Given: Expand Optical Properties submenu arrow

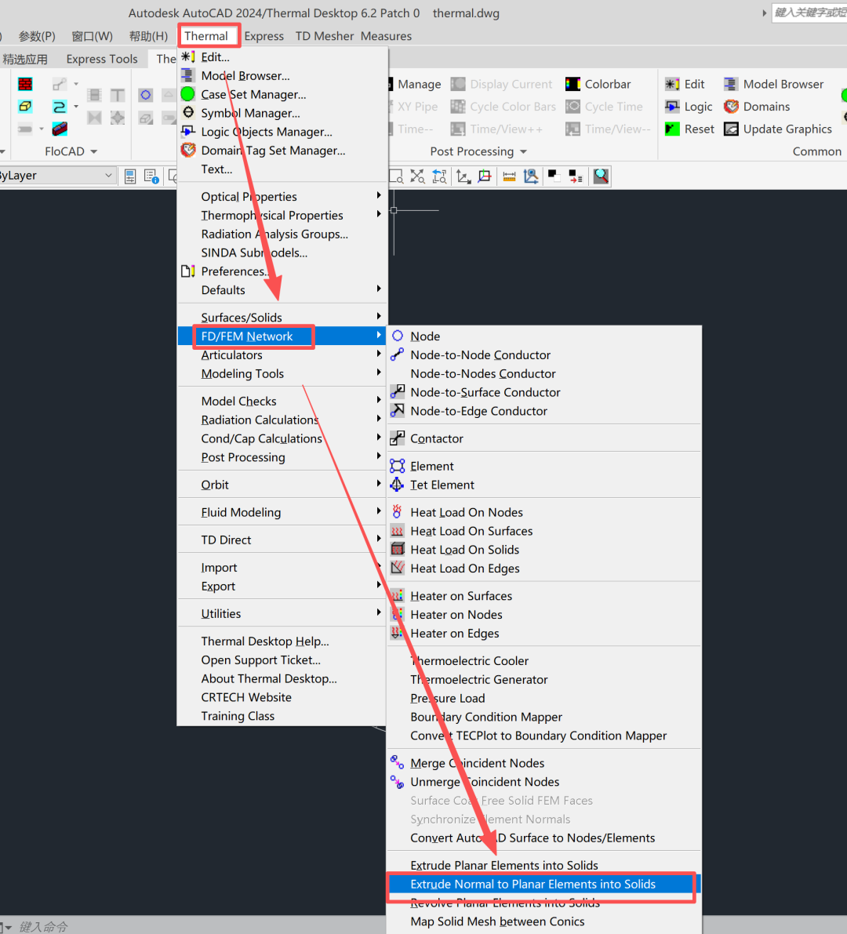Looking at the screenshot, I should [x=378, y=195].
